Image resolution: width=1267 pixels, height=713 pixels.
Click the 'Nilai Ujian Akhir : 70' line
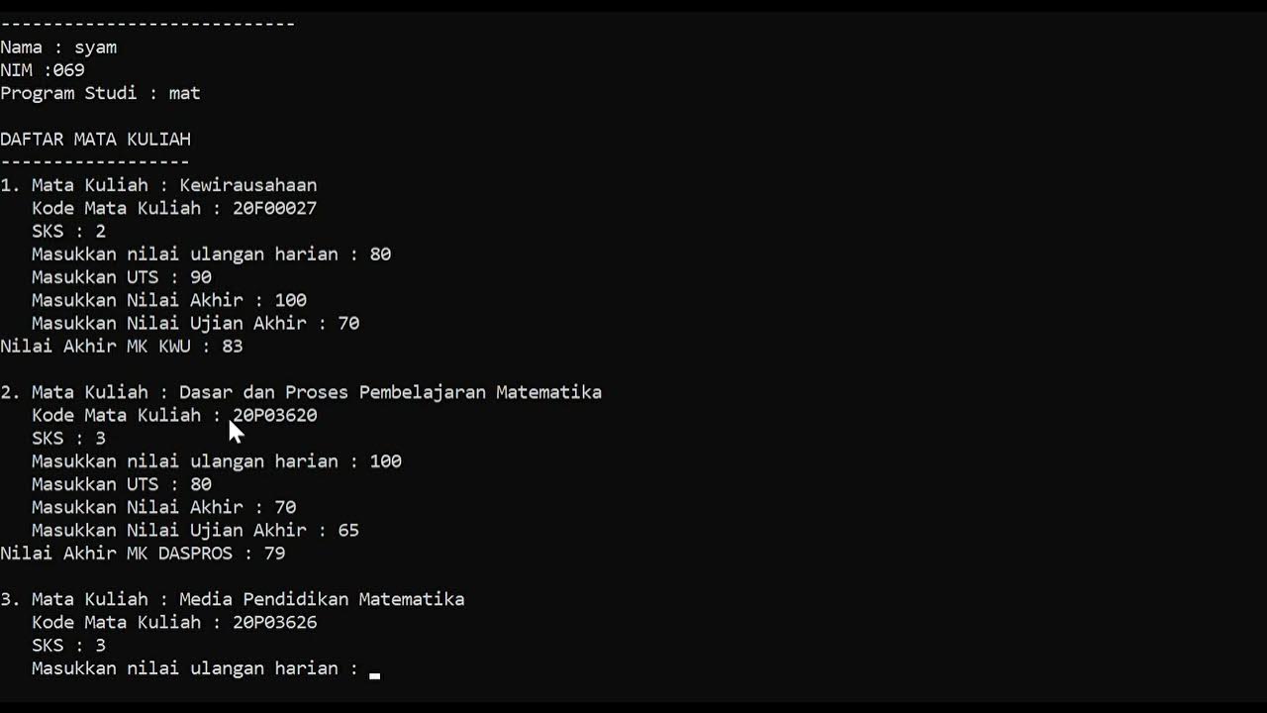tap(195, 324)
